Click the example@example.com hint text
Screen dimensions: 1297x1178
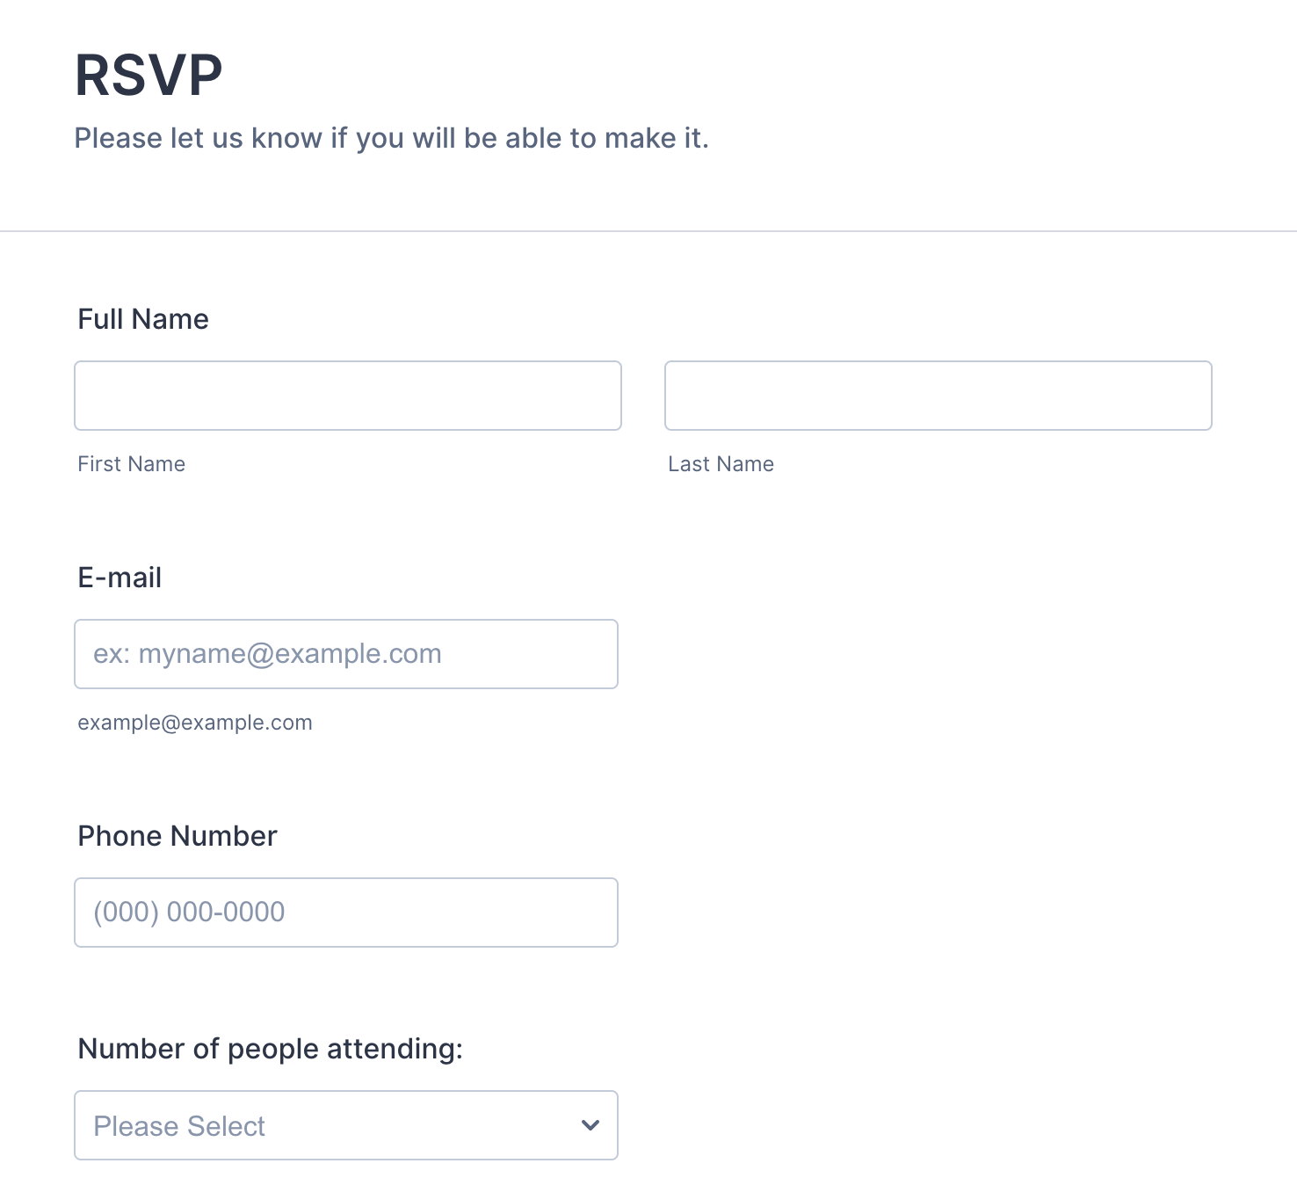195,723
